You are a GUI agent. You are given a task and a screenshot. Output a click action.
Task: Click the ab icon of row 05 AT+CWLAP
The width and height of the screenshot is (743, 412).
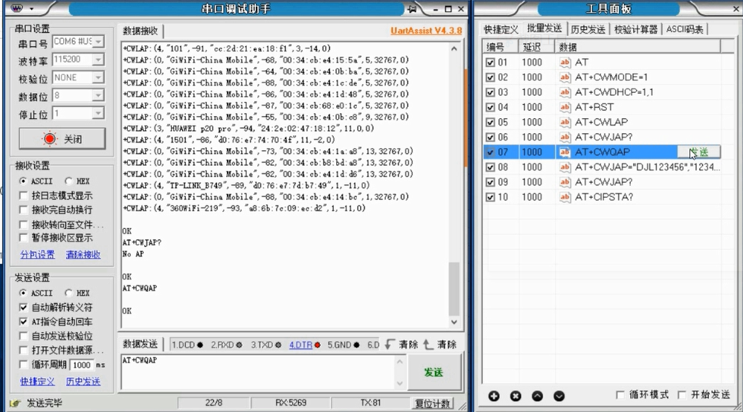click(x=565, y=122)
